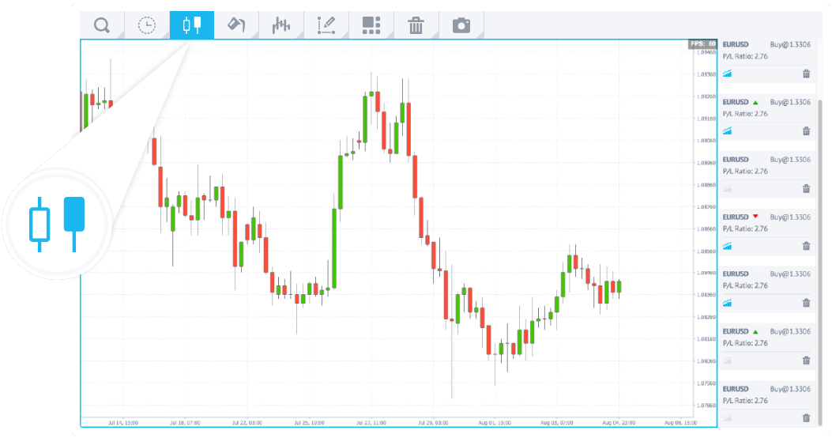Click Buy@1.3306 on the first order

790,45
